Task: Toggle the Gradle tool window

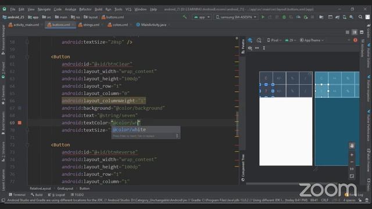Action: pos(369,31)
